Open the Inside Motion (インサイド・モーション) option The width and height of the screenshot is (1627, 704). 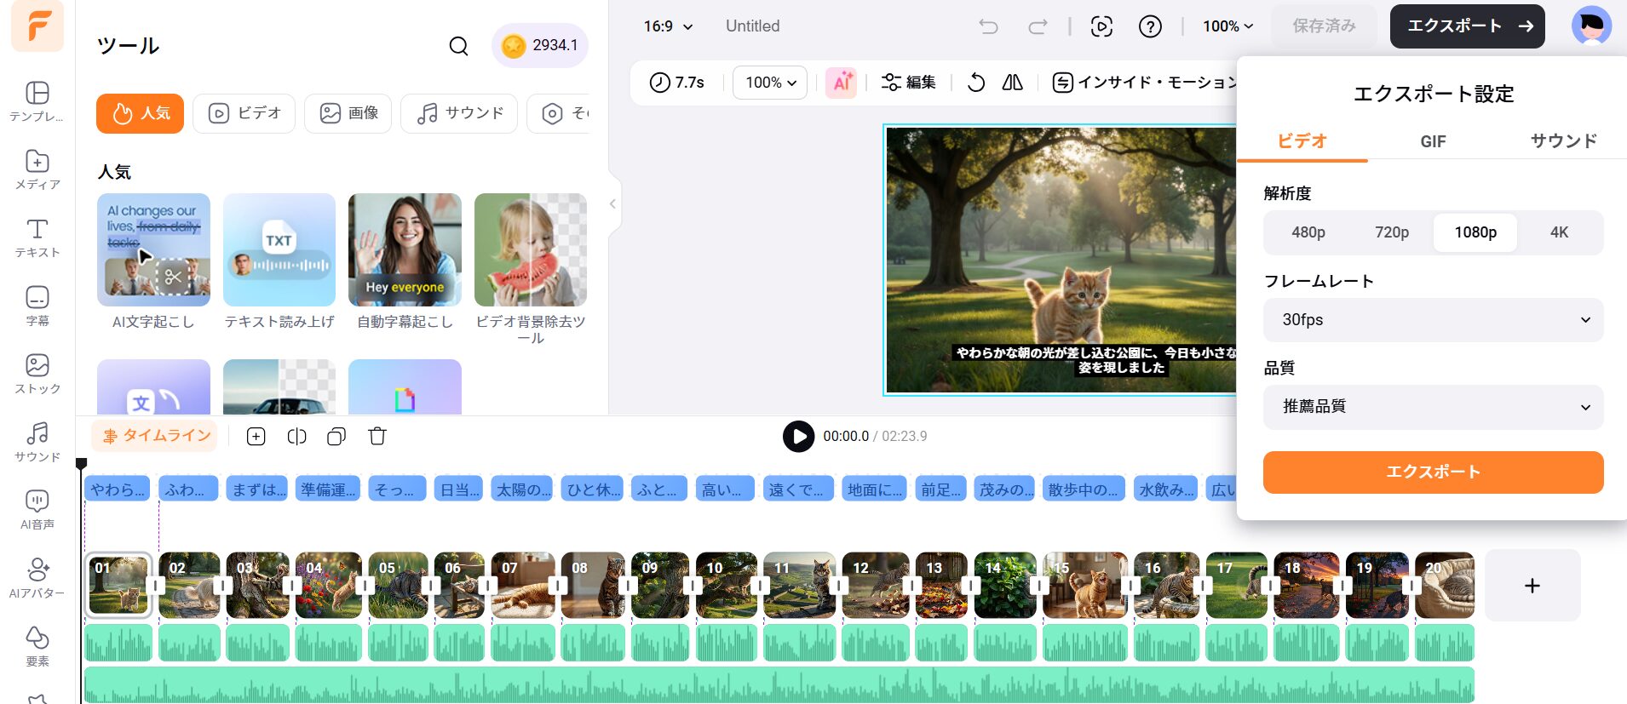(x=1144, y=83)
